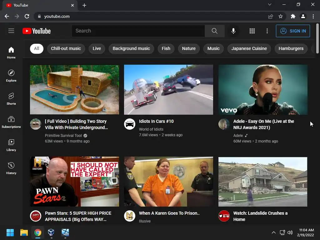Open the YouTube apps grid icon
This screenshot has width=320, height=240.
pos(252,31)
